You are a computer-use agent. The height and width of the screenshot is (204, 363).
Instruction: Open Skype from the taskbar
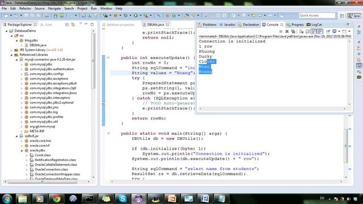point(123,199)
